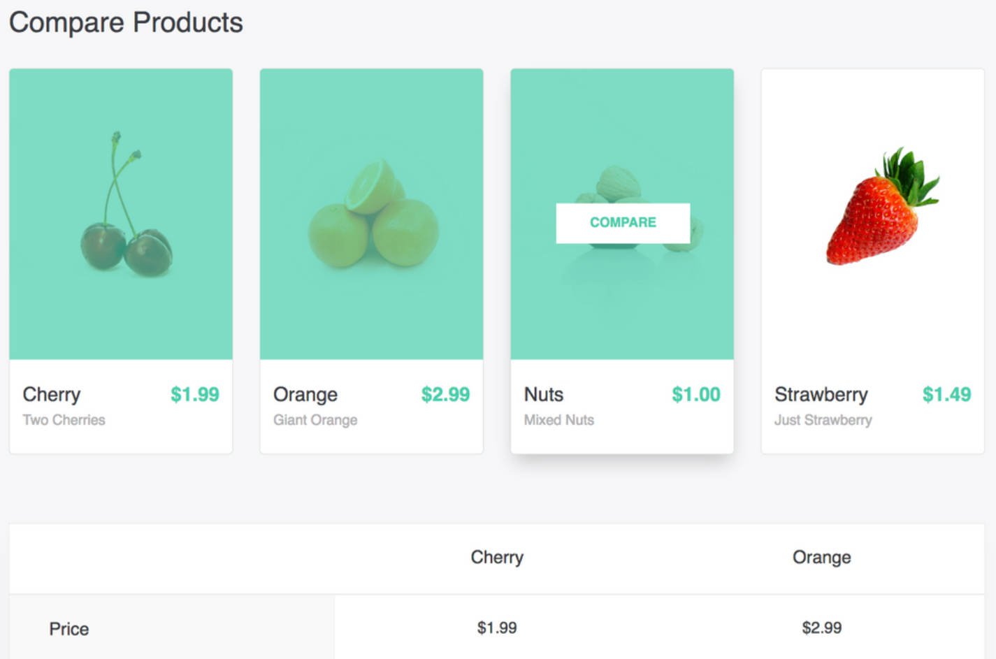
Task: Open the Cherry product title link
Action: (51, 394)
